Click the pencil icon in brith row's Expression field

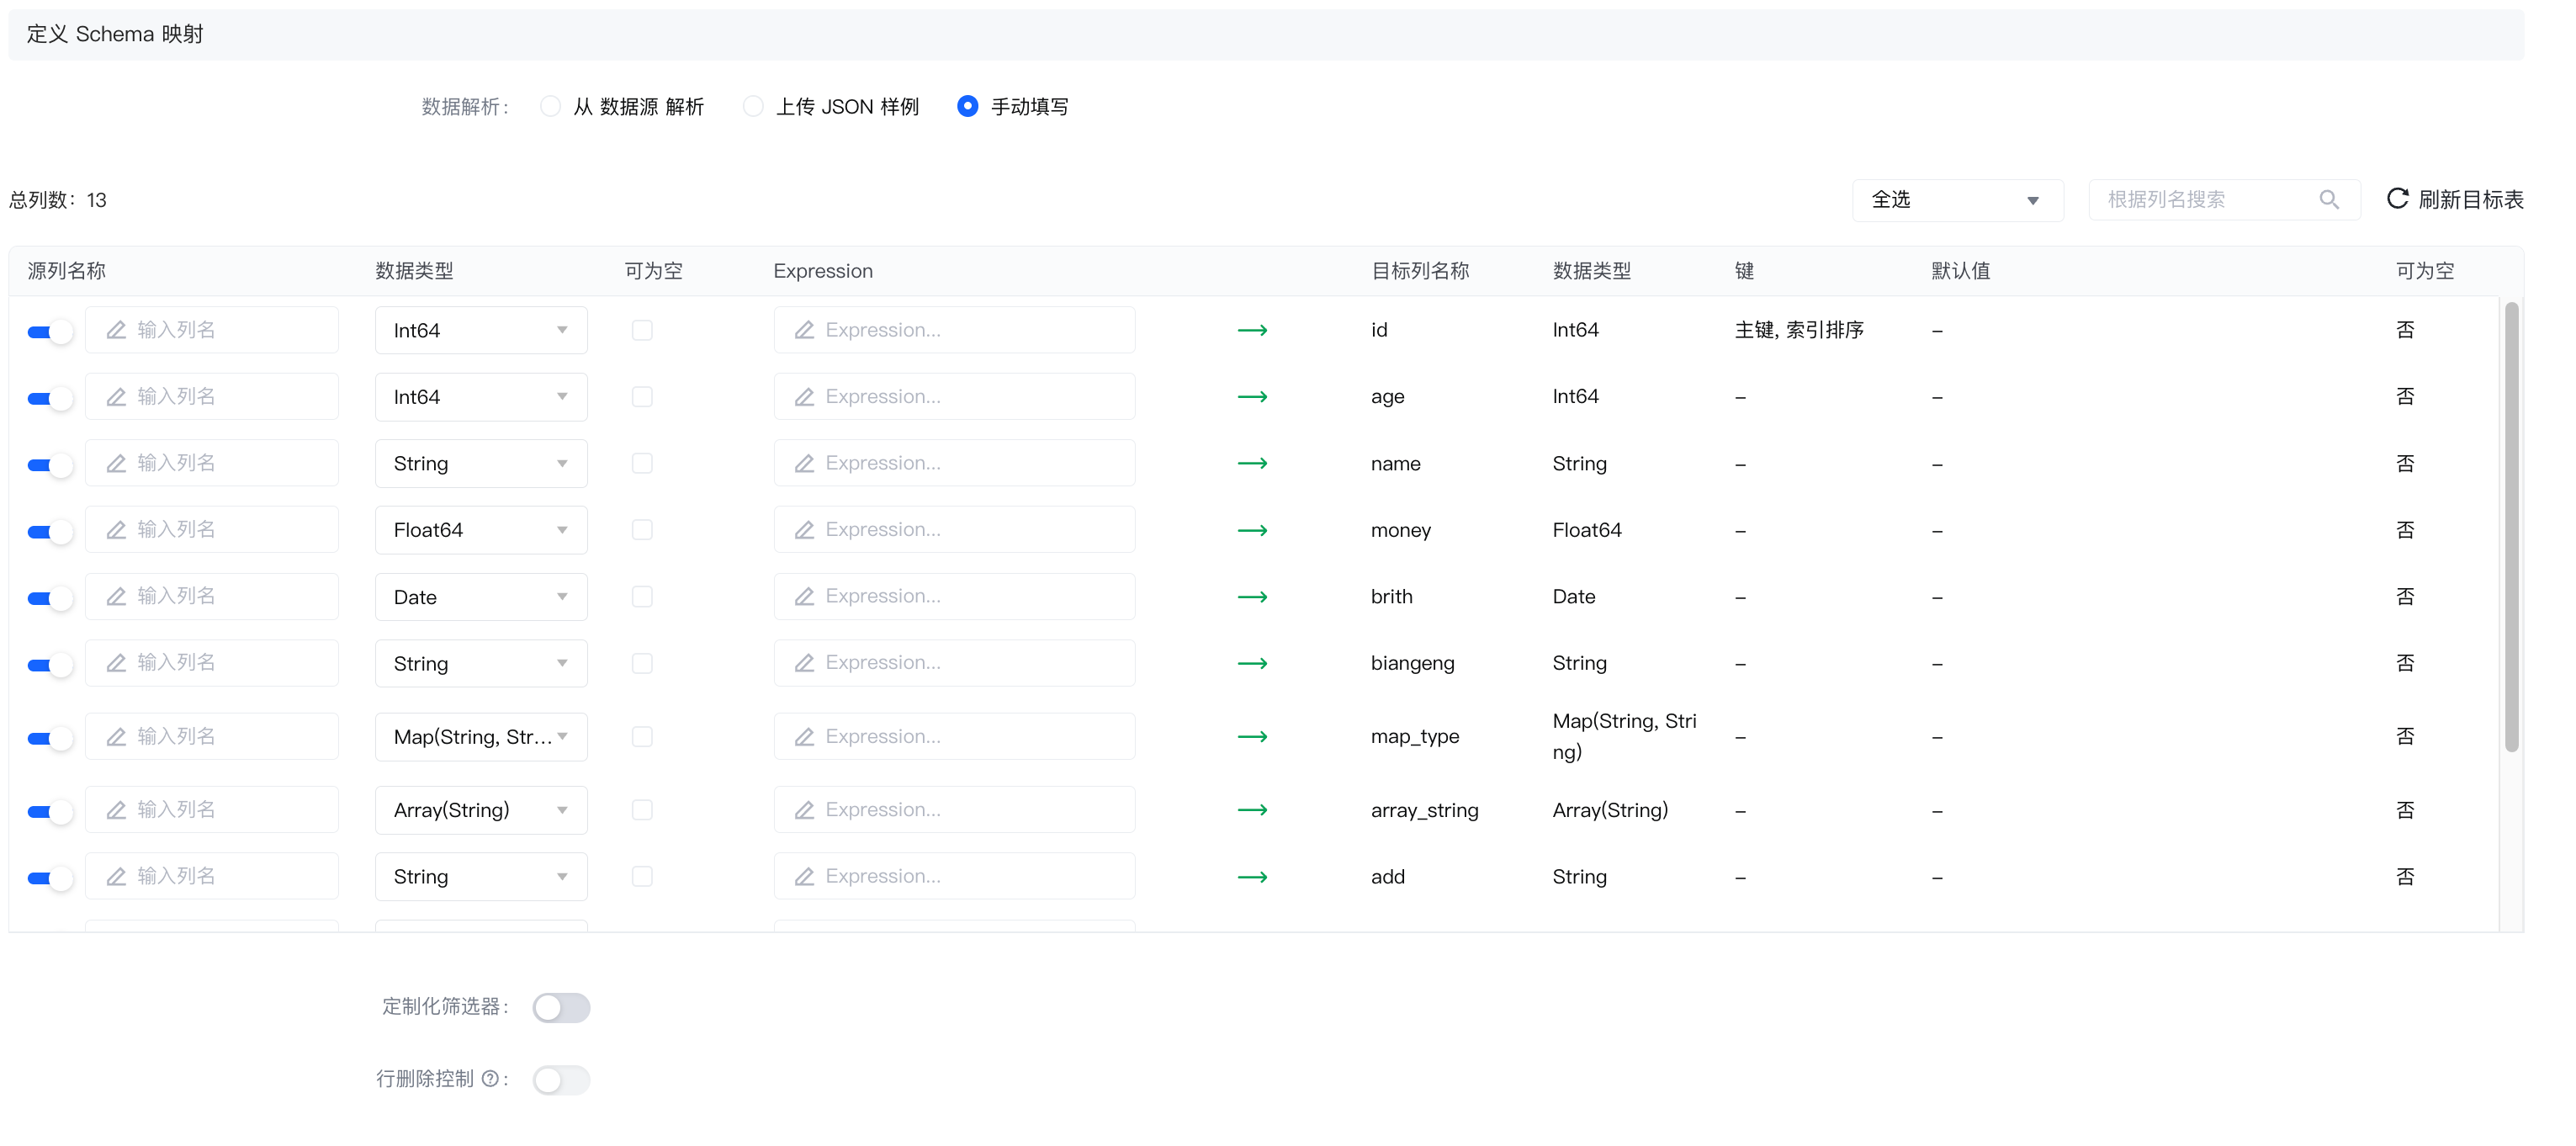click(804, 597)
